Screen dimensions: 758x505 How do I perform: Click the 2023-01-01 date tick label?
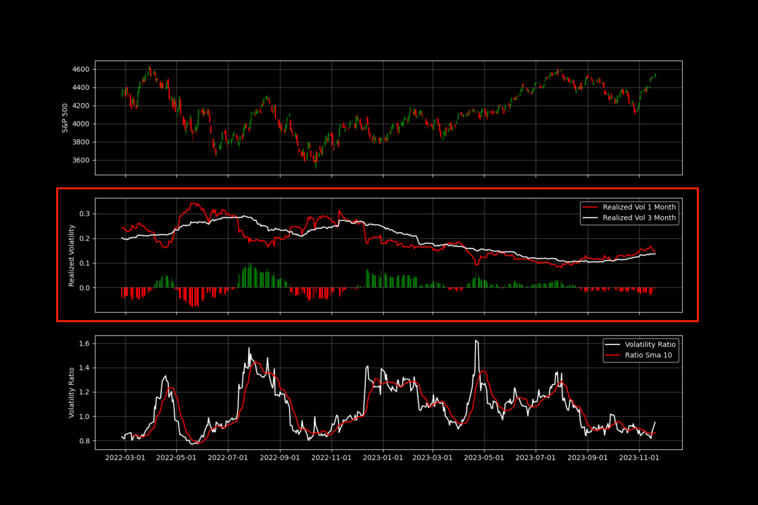pos(383,458)
